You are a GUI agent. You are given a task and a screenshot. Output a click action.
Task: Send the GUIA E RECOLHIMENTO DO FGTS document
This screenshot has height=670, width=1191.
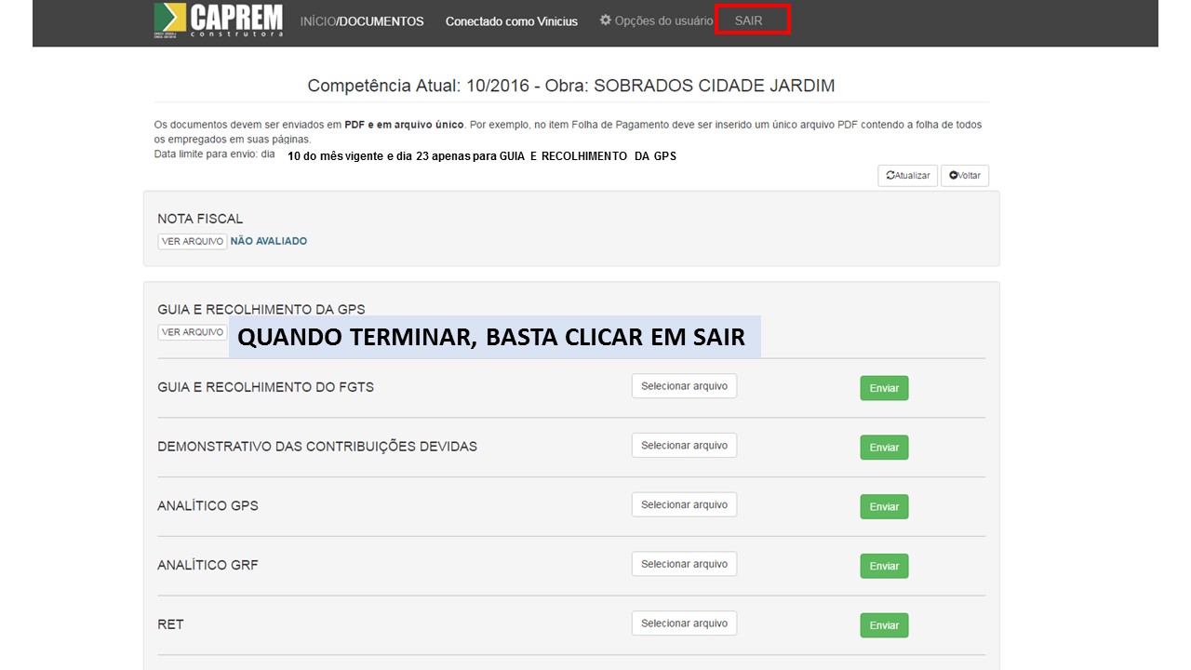pyautogui.click(x=884, y=388)
